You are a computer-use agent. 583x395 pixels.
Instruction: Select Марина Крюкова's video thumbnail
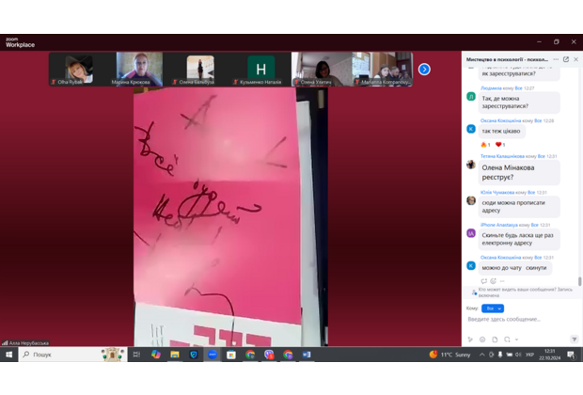(x=139, y=69)
